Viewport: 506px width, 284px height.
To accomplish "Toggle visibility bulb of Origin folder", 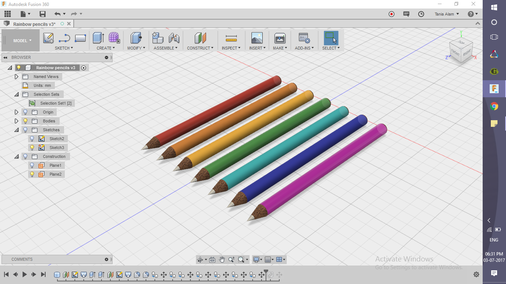I will [x=25, y=112].
